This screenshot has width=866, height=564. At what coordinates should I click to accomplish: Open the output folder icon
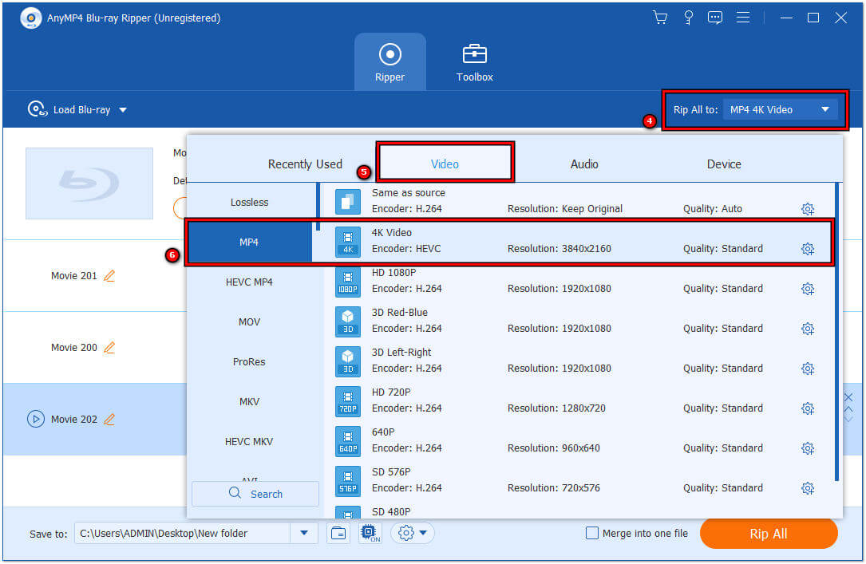pos(338,533)
